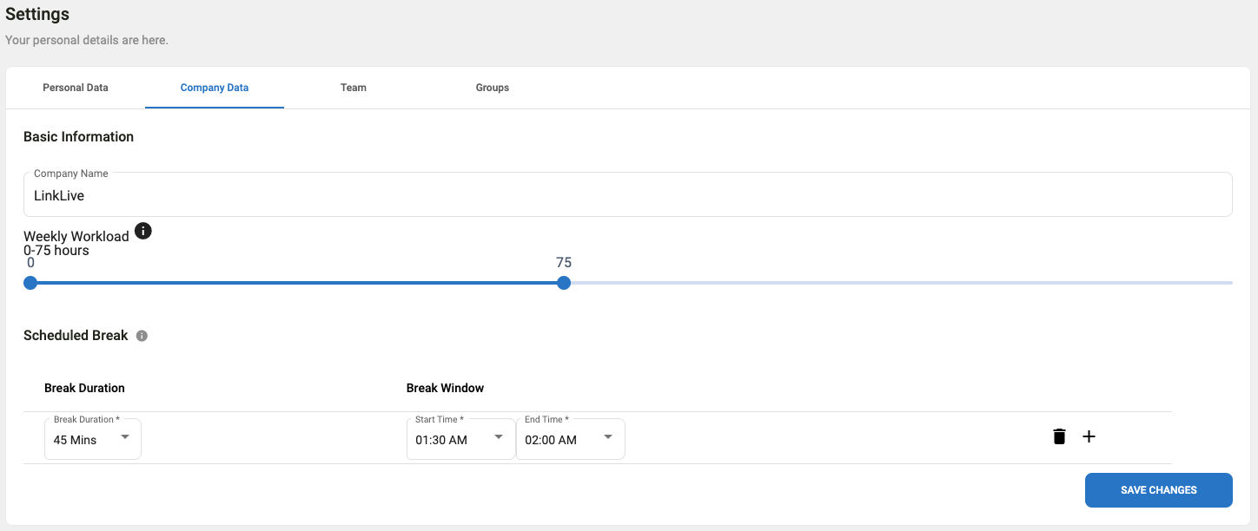Click the Scheduled Break info icon
1258x531 pixels.
click(x=142, y=336)
